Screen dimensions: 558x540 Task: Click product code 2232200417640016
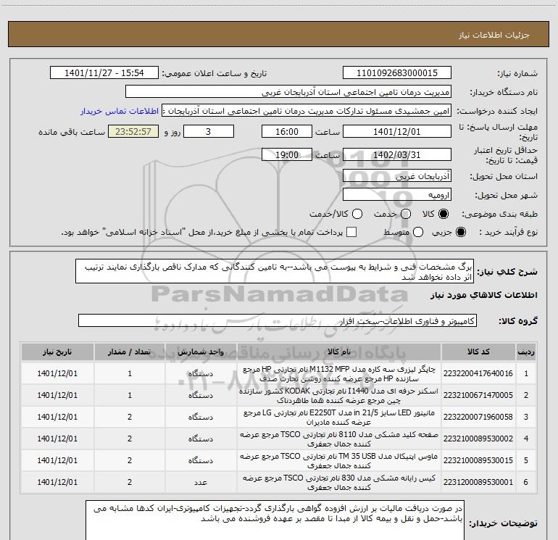tap(478, 373)
